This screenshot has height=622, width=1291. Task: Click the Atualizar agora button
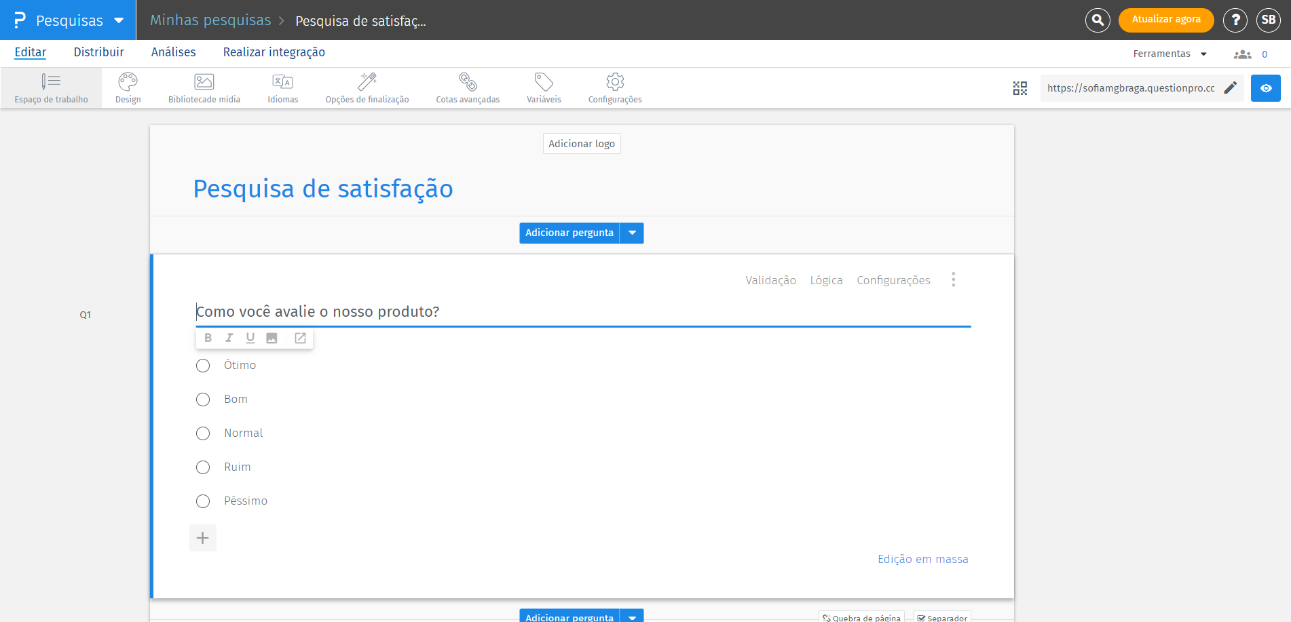pos(1165,20)
